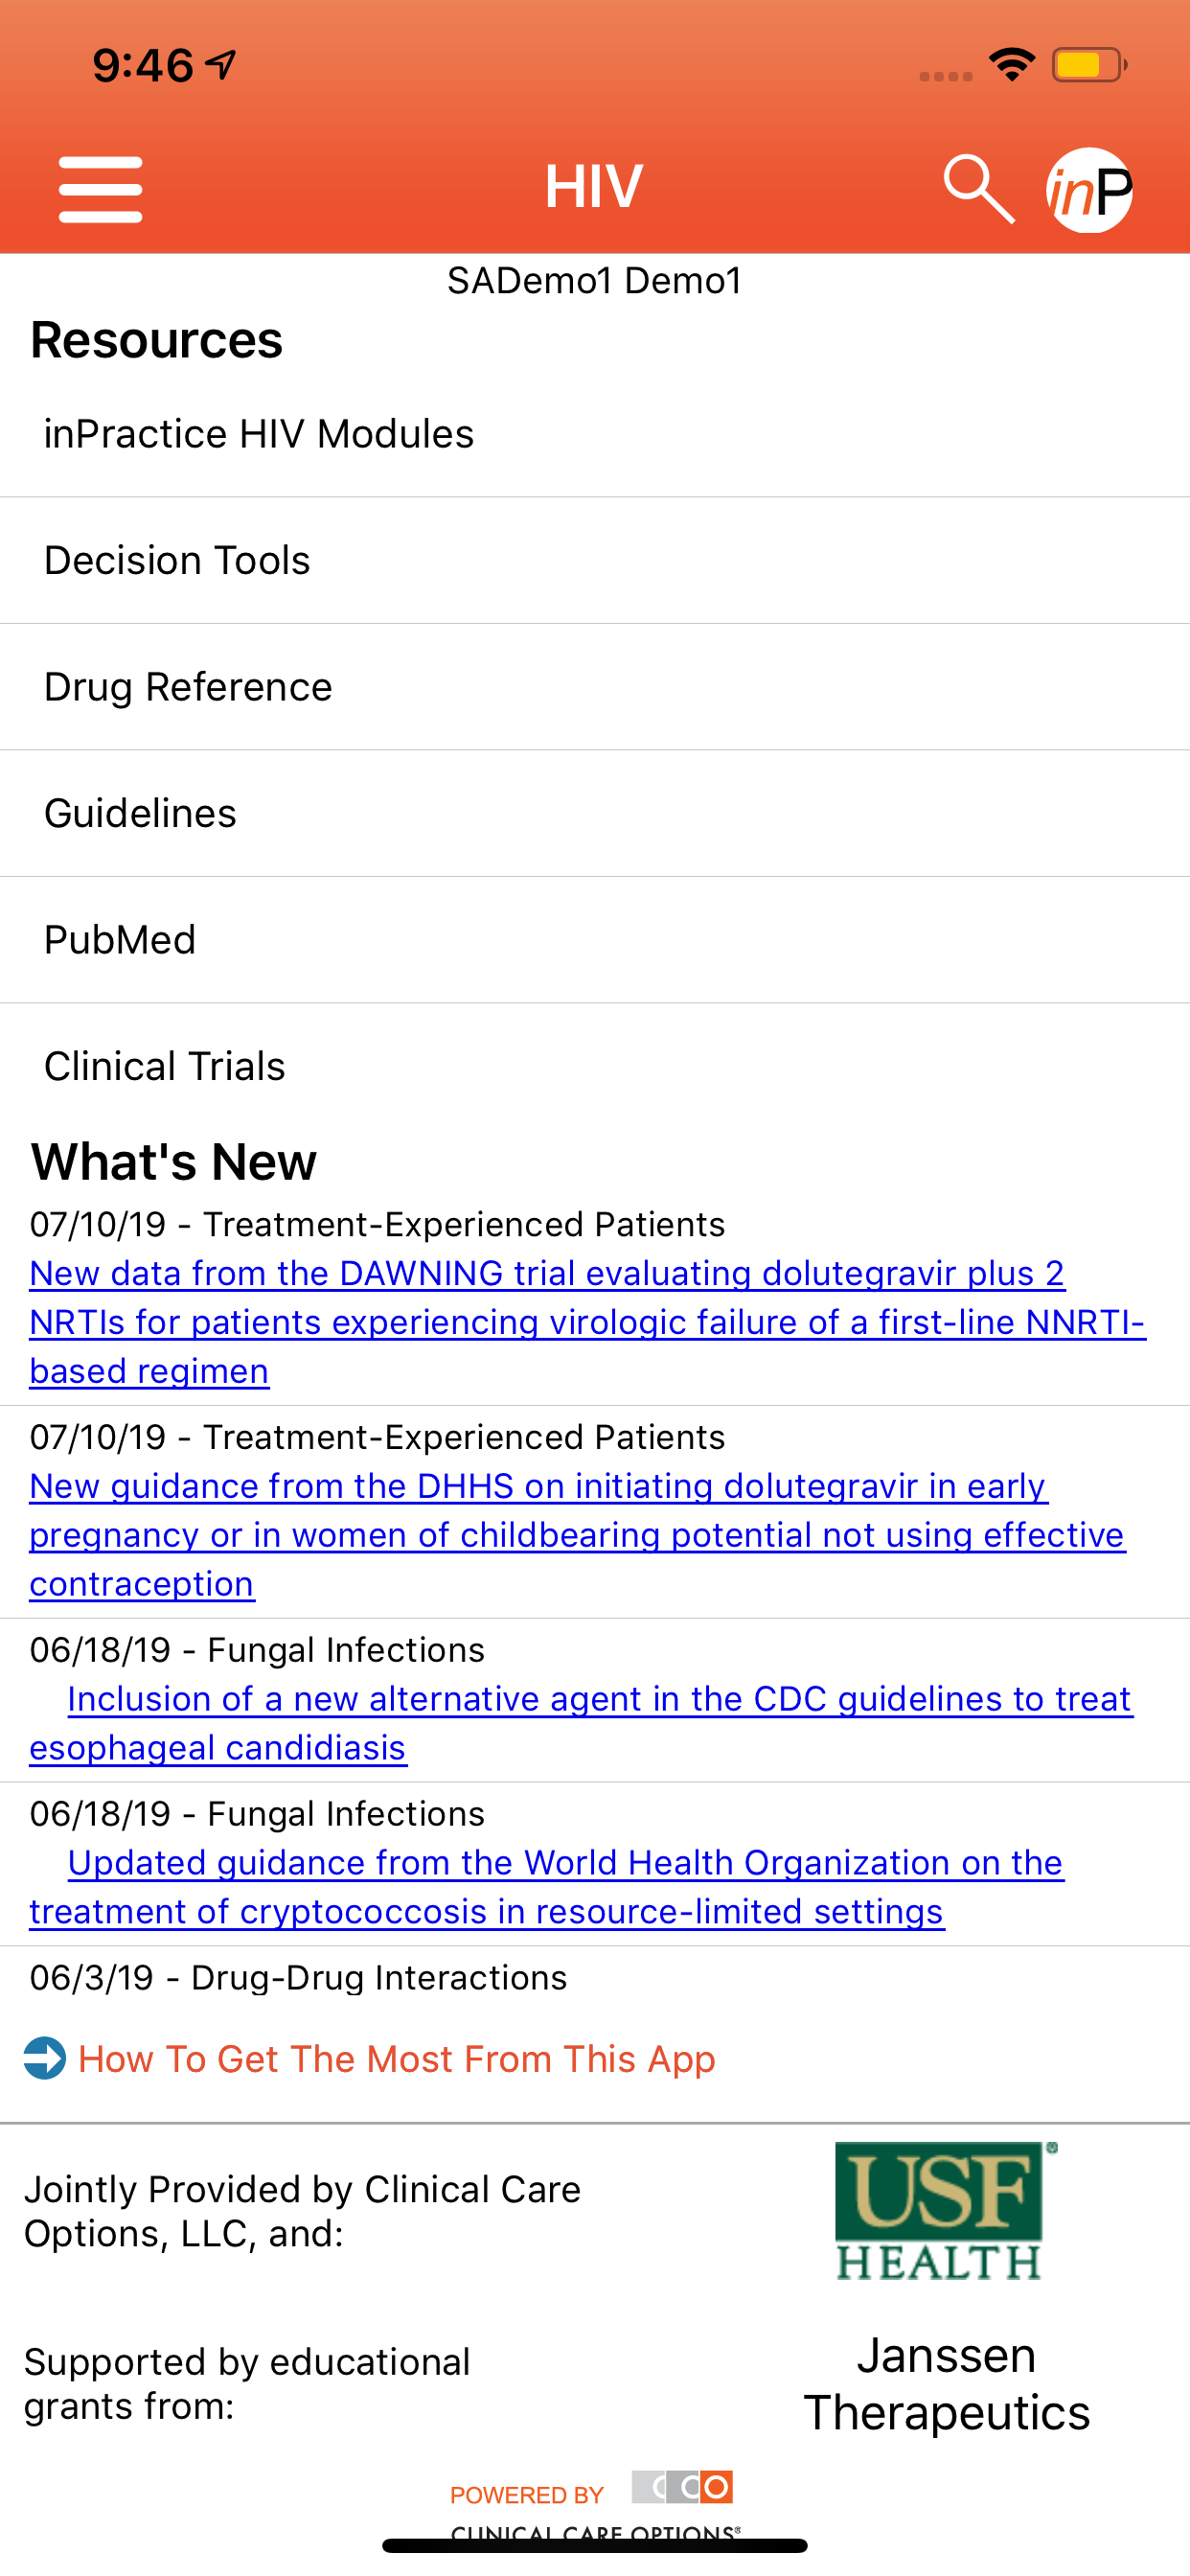Viewport: 1190px width, 2576px height.
Task: Tap the battery indicator icon
Action: (x=1088, y=66)
